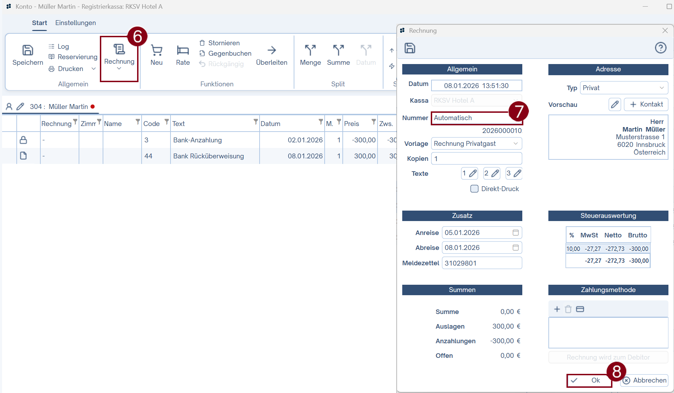Switch to the Einstellungen tab
Image resolution: width=674 pixels, height=393 pixels.
(x=76, y=23)
